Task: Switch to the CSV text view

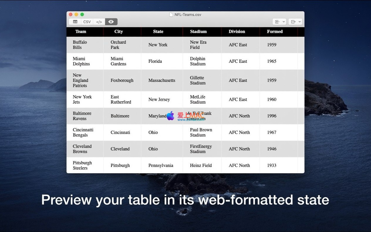Action: click(x=87, y=22)
